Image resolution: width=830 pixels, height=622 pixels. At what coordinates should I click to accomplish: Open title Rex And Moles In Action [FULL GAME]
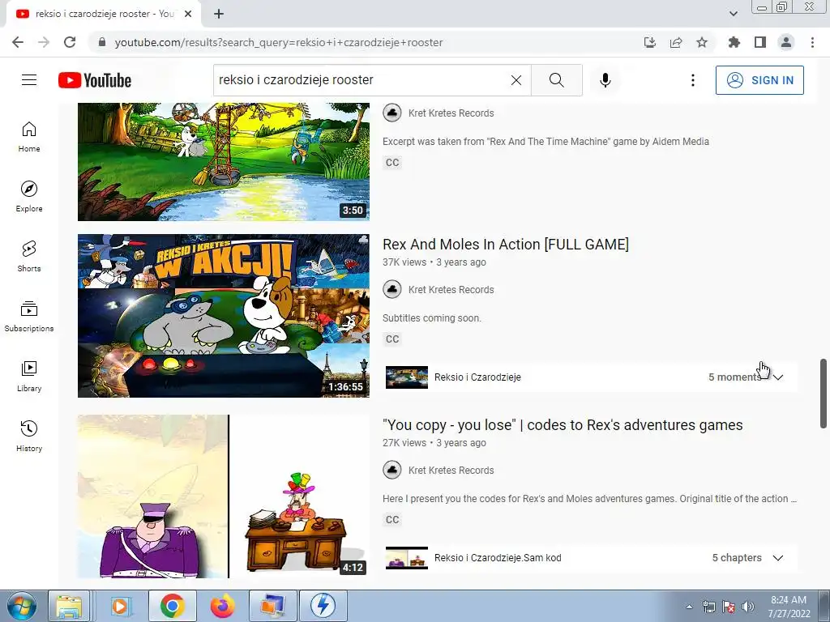[x=506, y=245]
